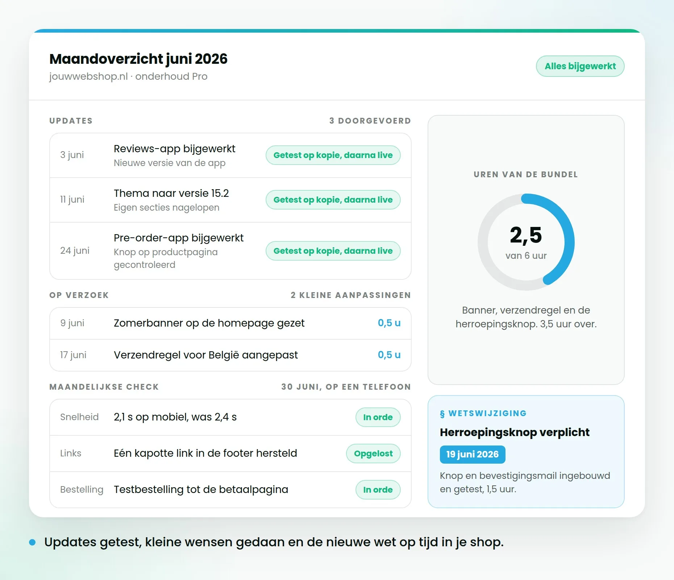The width and height of the screenshot is (674, 580).
Task: Click the '3,5 uur over' summary text
Action: click(x=568, y=324)
